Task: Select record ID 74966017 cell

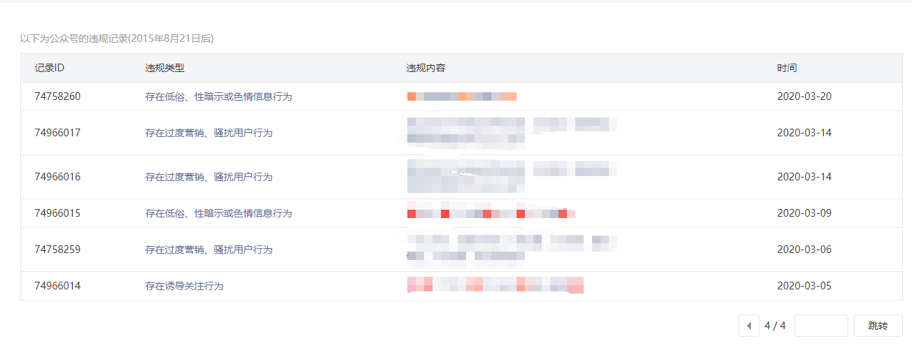Action: point(57,133)
